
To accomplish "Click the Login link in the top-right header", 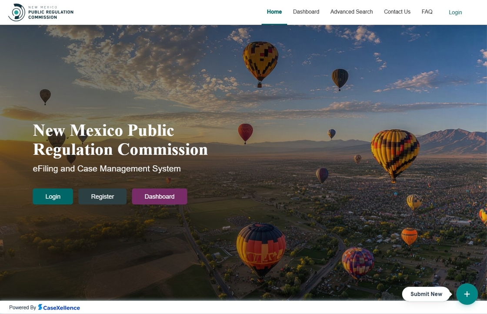I will (455, 13).
